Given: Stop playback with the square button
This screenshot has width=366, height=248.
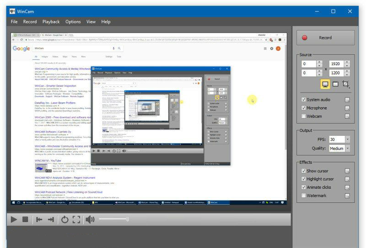Looking at the screenshot, I should pyautogui.click(x=25, y=219).
